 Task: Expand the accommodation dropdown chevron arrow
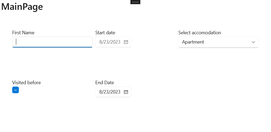(x=253, y=42)
